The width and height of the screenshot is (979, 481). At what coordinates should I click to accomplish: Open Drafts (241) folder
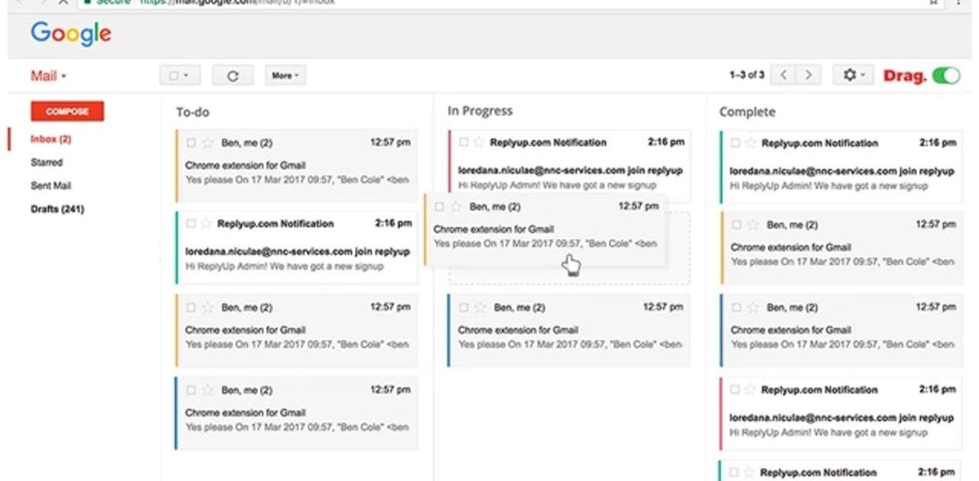pos(57,209)
